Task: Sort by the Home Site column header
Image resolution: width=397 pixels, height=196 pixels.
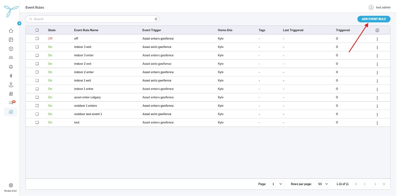Action: (225, 30)
